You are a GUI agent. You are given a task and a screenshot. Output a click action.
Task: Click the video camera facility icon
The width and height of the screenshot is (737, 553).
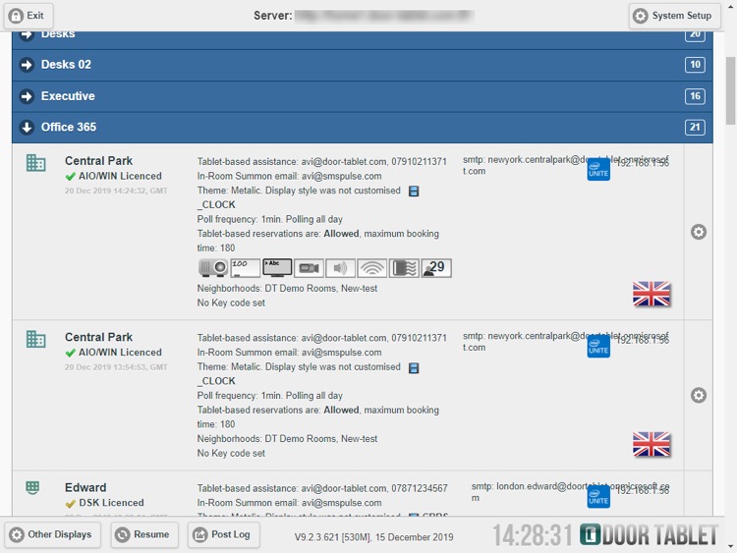(309, 268)
